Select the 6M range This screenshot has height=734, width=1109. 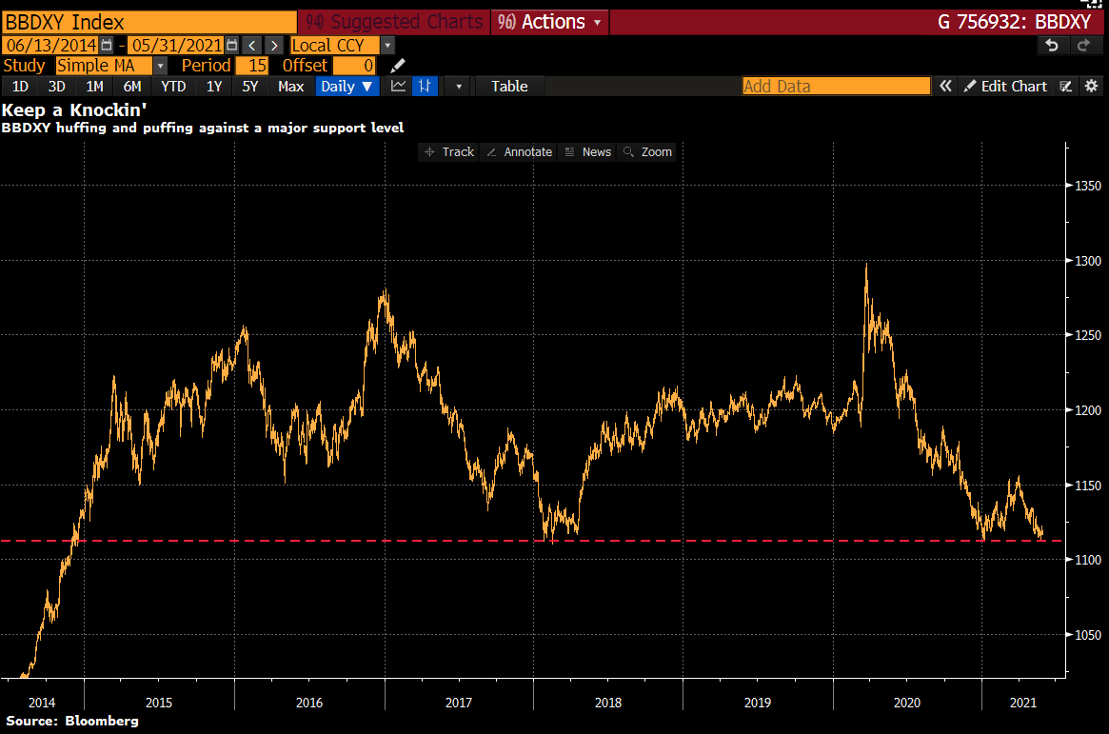132,87
